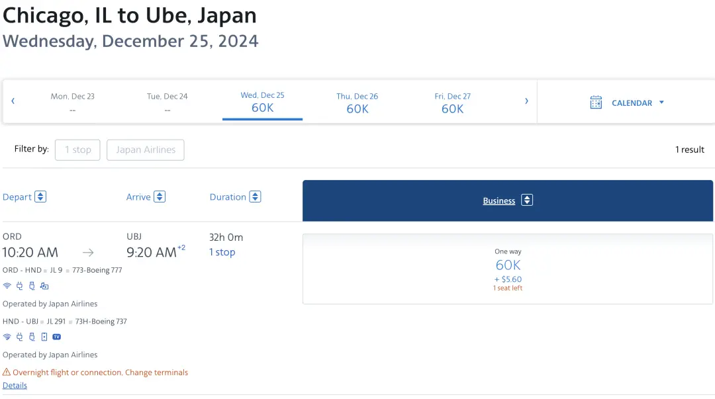The height and width of the screenshot is (399, 715).
Task: Click the live TV icon for JL 291
Action: pyautogui.click(x=57, y=337)
